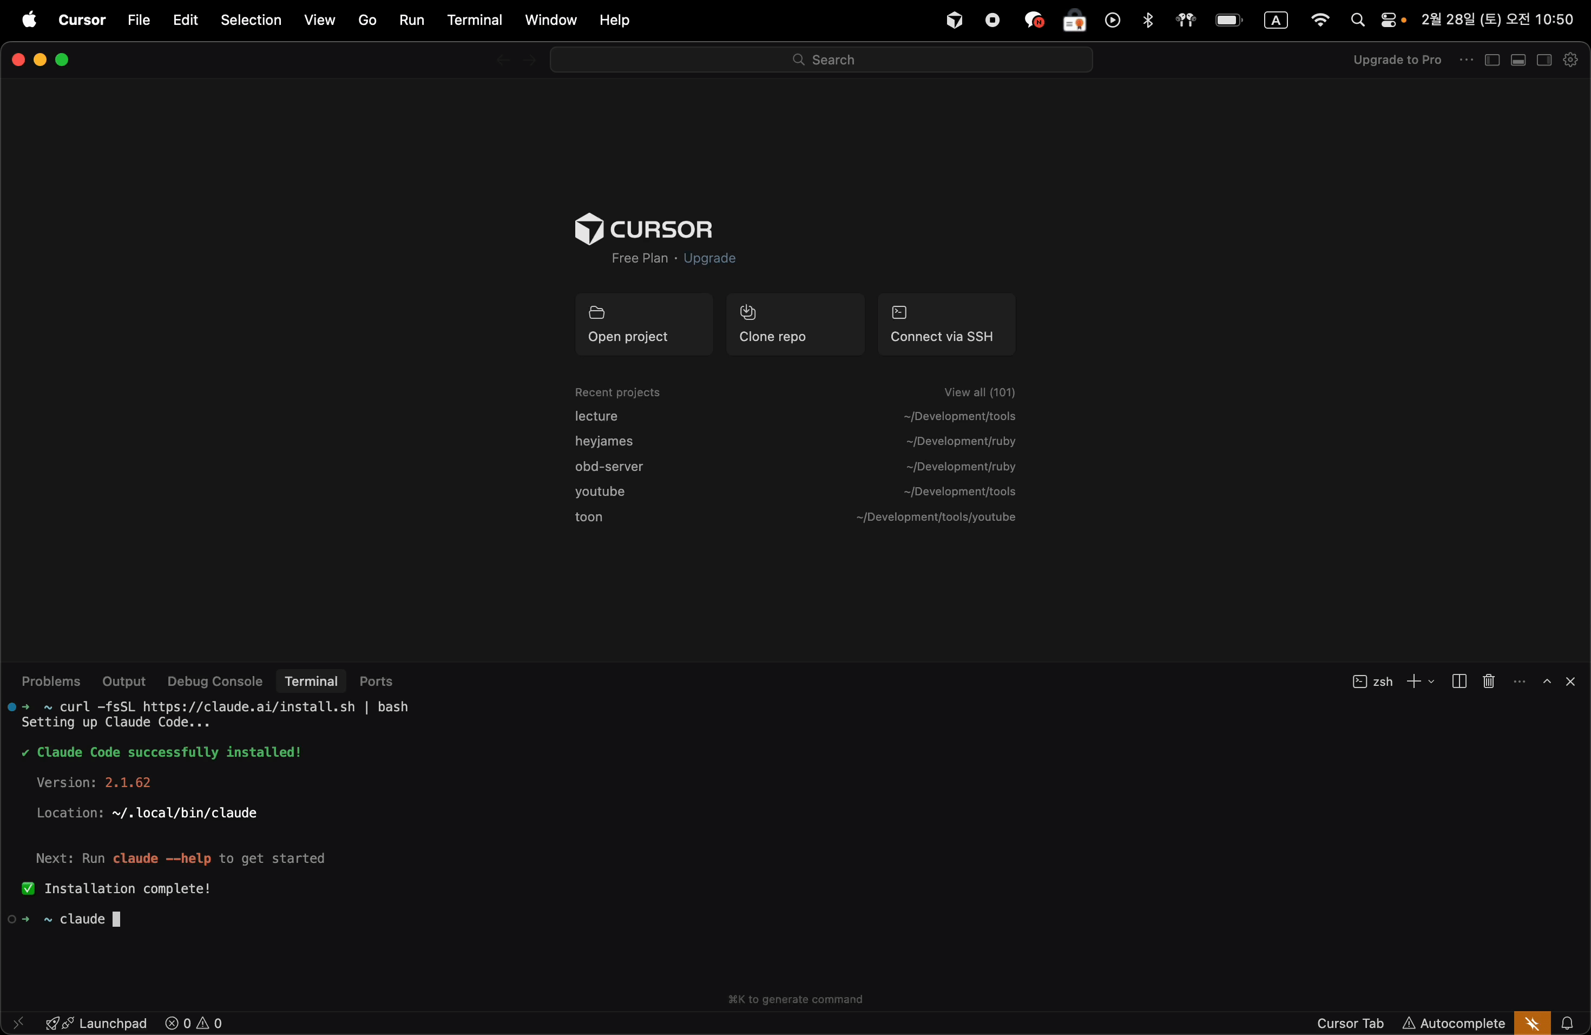Click the top Search command center field
This screenshot has width=1591, height=1035.
821,60
